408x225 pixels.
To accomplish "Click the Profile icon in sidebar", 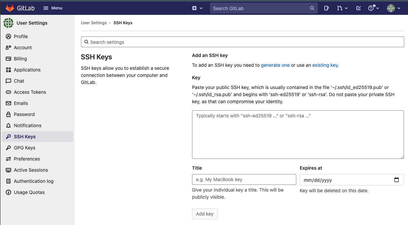I will 8,36.
